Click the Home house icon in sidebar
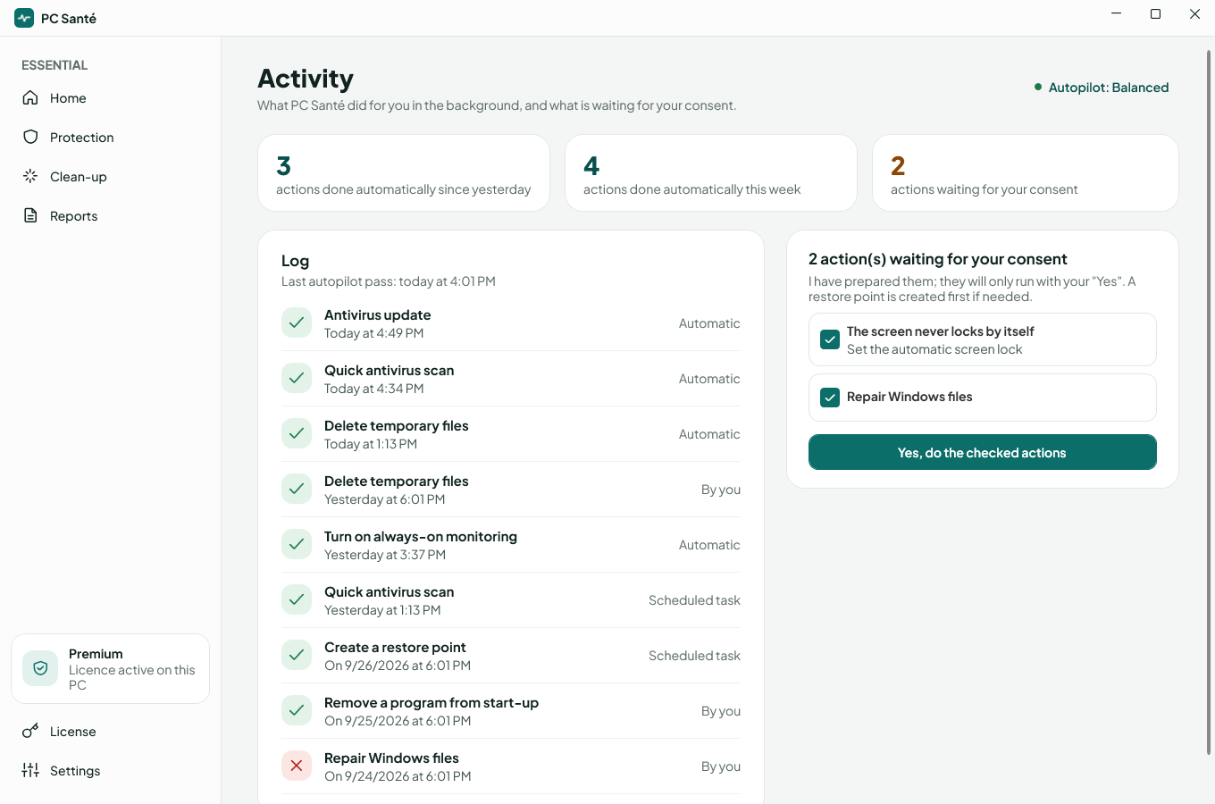 30,97
